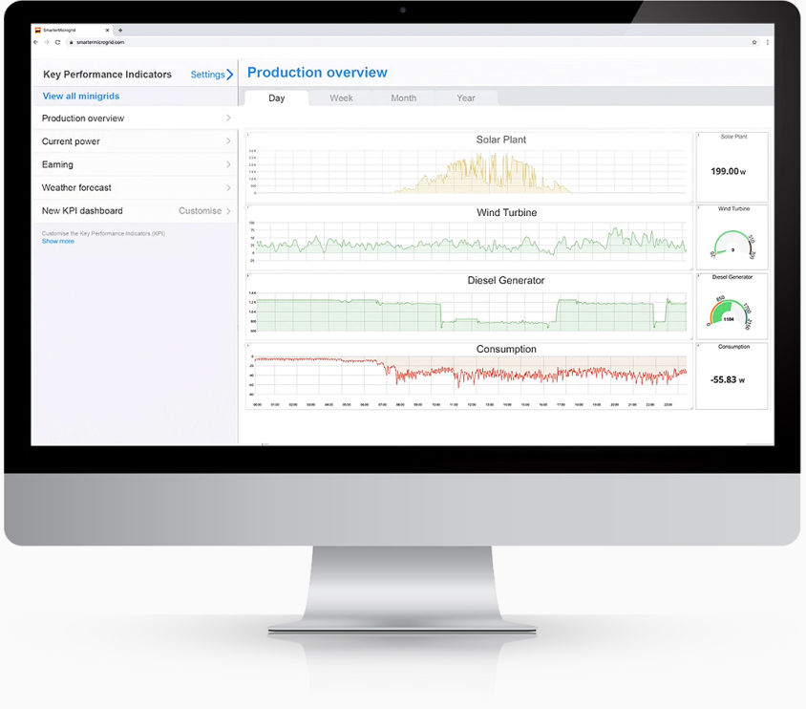Viewport: 806px width, 709px height.
Task: Click the Solar Plant chart
Action: point(469,167)
